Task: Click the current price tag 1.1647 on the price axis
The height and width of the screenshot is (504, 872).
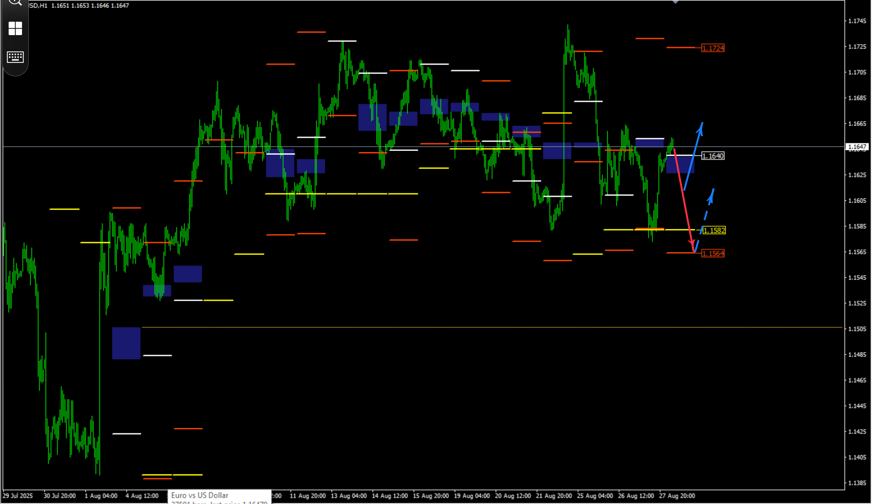Action: [857, 147]
